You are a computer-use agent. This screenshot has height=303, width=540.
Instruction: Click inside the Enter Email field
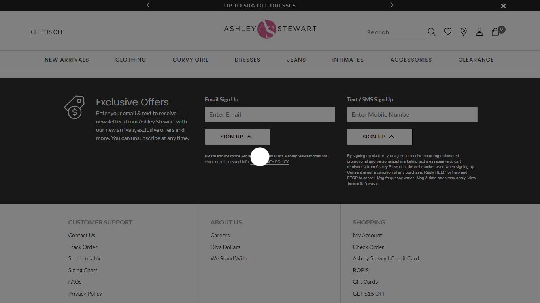coord(270,114)
